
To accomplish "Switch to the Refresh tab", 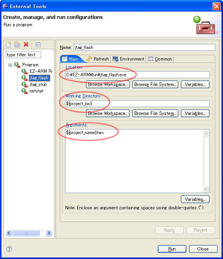I will 98,59.
